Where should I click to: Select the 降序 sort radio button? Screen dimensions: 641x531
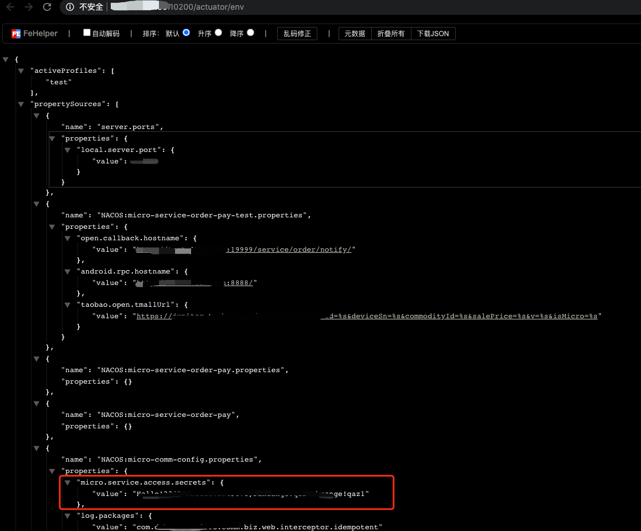(251, 33)
